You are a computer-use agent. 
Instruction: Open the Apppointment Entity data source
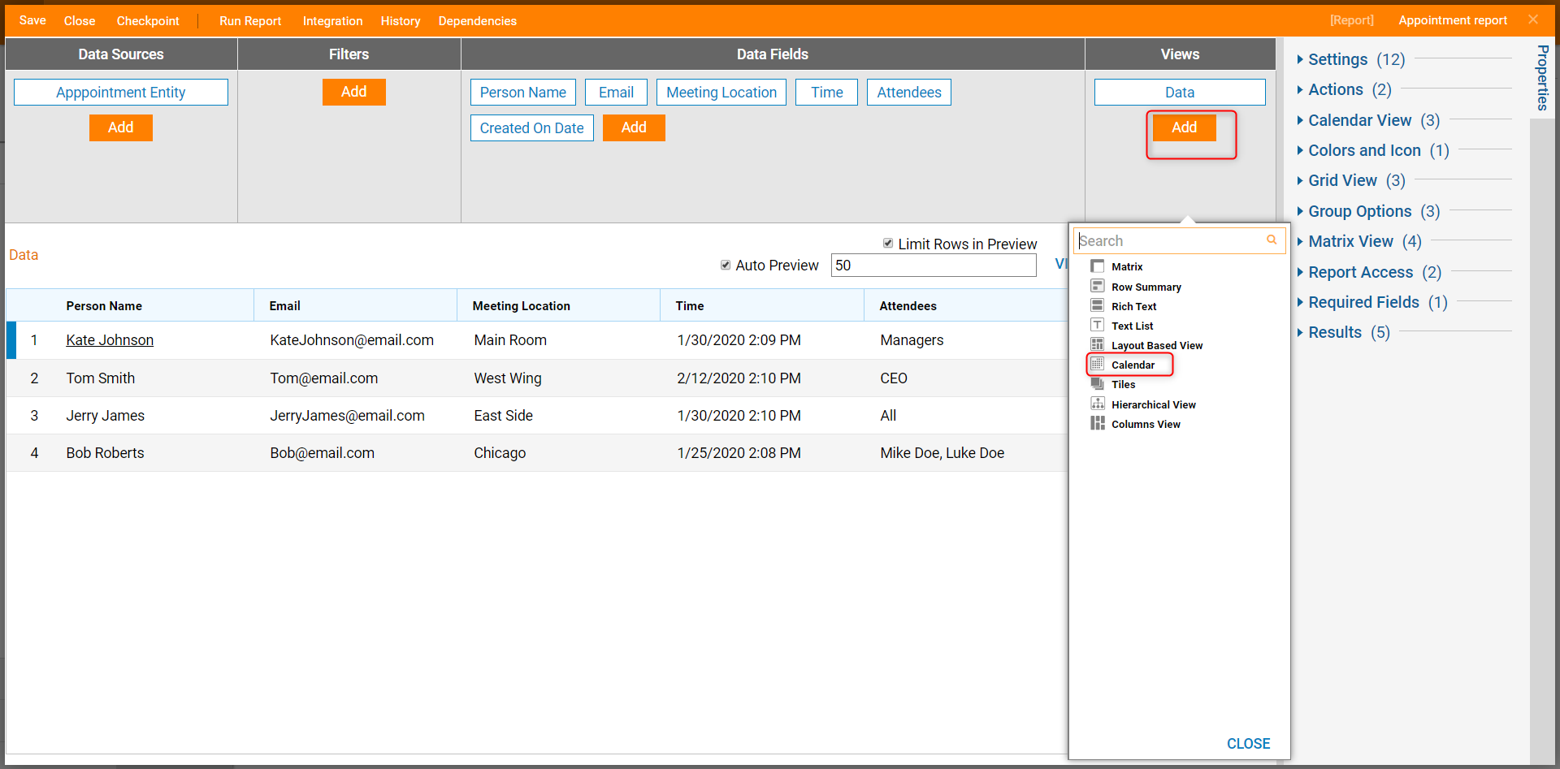[121, 92]
